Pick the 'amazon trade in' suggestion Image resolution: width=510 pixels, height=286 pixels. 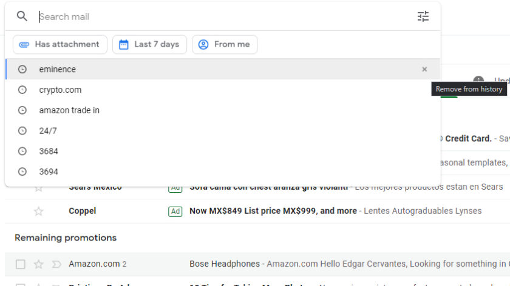[69, 110]
